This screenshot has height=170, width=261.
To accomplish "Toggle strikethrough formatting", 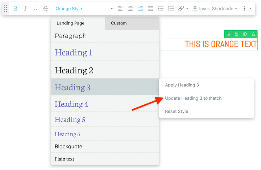I will (46, 8).
